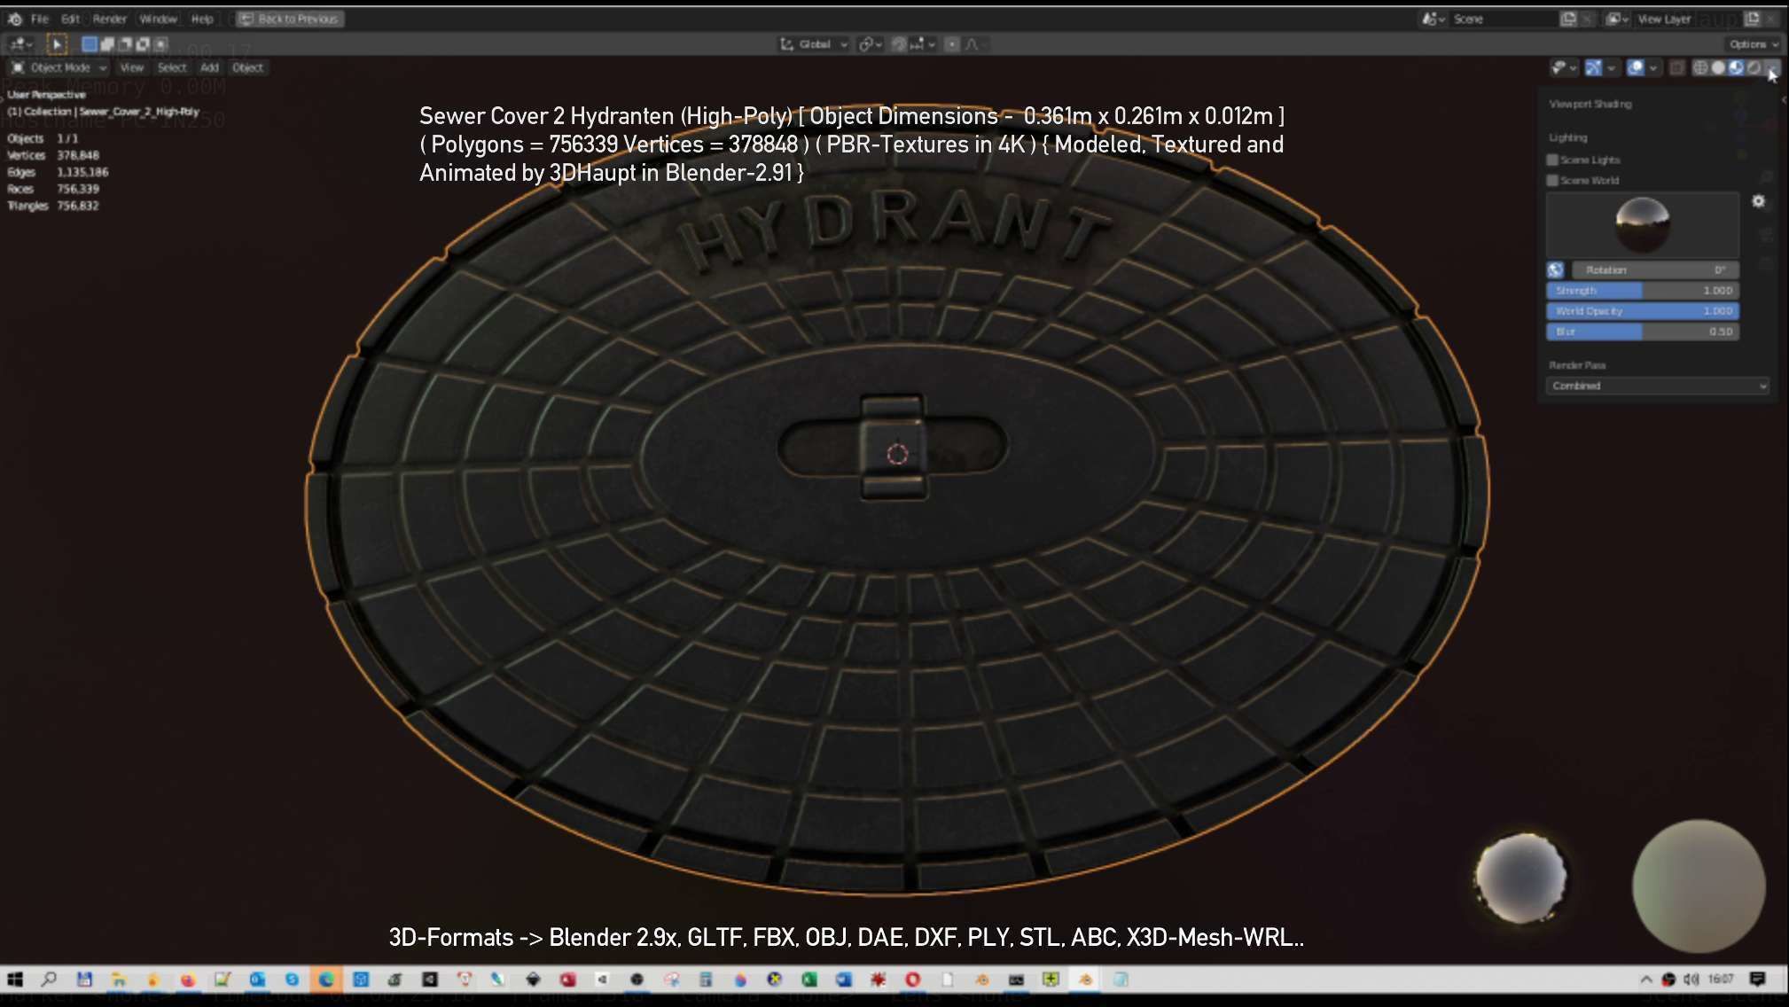Open HDRI preferences gear icon
Image resolution: width=1789 pixels, height=1007 pixels.
(x=1759, y=201)
